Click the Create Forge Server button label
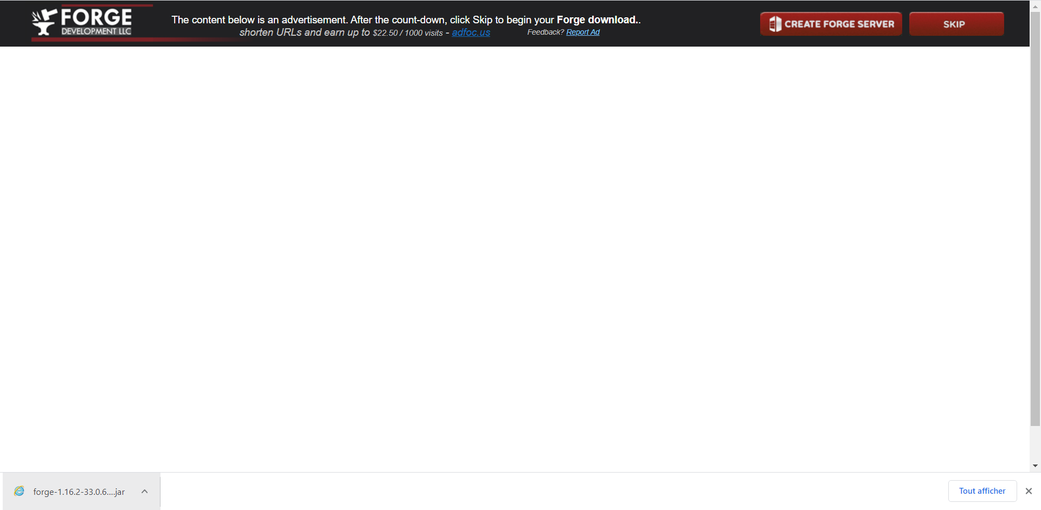This screenshot has width=1041, height=510. click(x=839, y=24)
